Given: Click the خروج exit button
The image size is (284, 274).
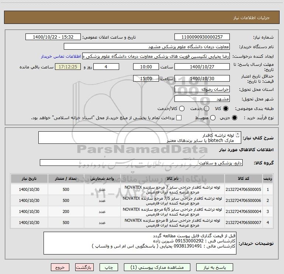Looking at the screenshot, I should click(60, 267).
